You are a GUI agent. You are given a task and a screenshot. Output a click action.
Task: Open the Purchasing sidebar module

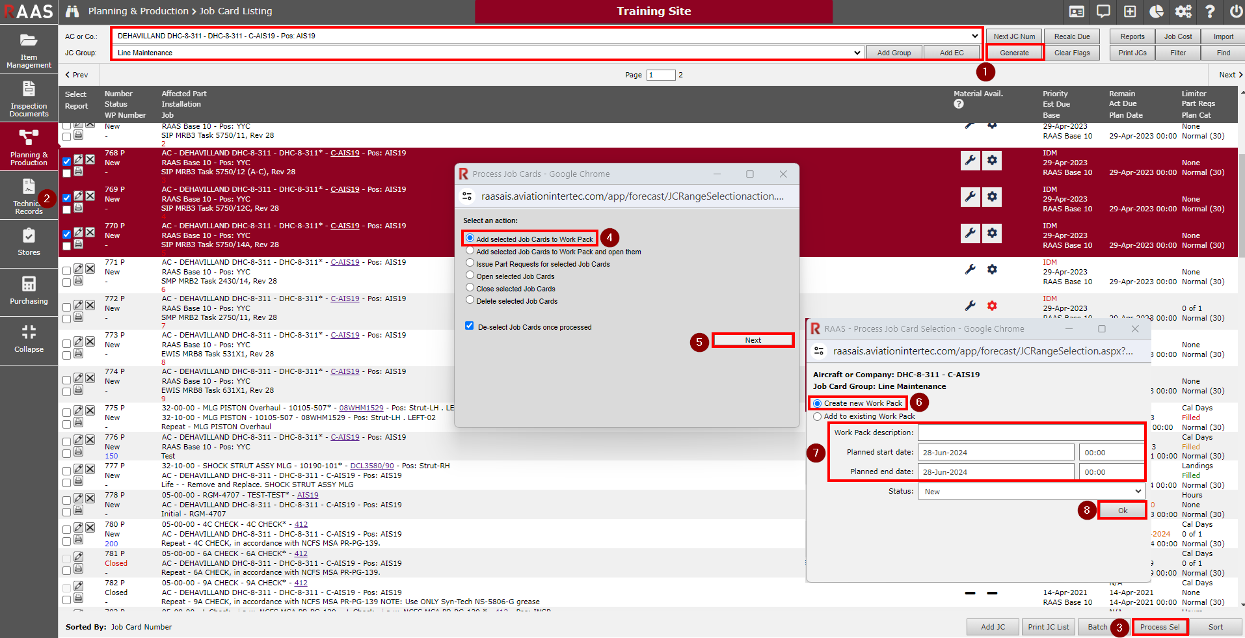29,291
